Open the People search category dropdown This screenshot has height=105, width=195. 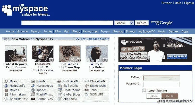pyautogui.click(x=124, y=23)
